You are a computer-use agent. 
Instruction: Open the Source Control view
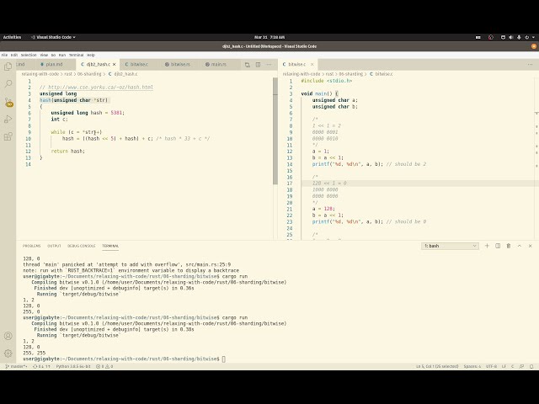click(x=8, y=102)
